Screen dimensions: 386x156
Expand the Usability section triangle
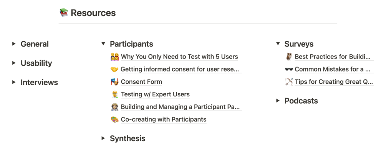(x=14, y=63)
